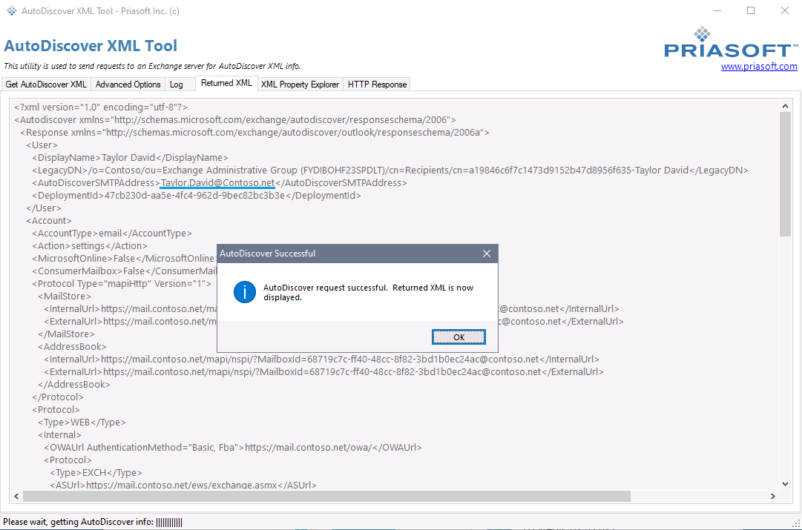Click the OWAUrl AuthenticationMethod line
802x530 pixels.
pos(233,448)
